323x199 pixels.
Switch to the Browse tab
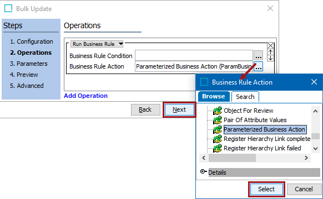pyautogui.click(x=214, y=96)
